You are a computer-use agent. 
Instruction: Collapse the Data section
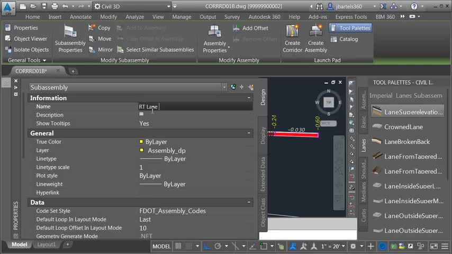click(249, 202)
